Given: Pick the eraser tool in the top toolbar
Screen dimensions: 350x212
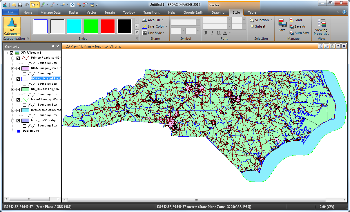Looking at the screenshot, I should pos(63,5).
